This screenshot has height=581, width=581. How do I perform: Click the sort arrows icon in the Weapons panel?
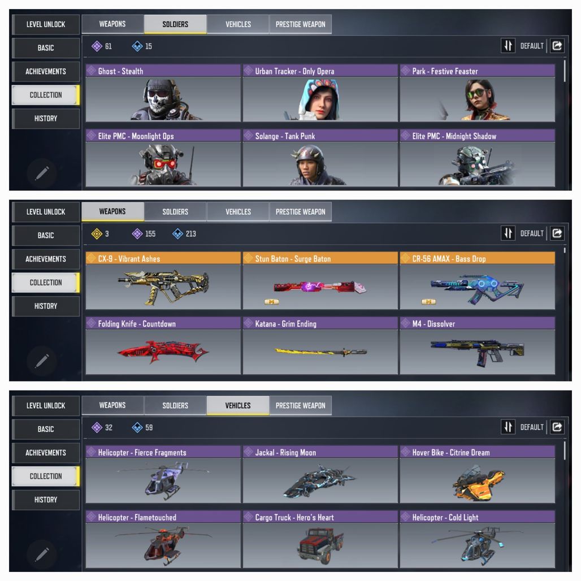click(508, 233)
